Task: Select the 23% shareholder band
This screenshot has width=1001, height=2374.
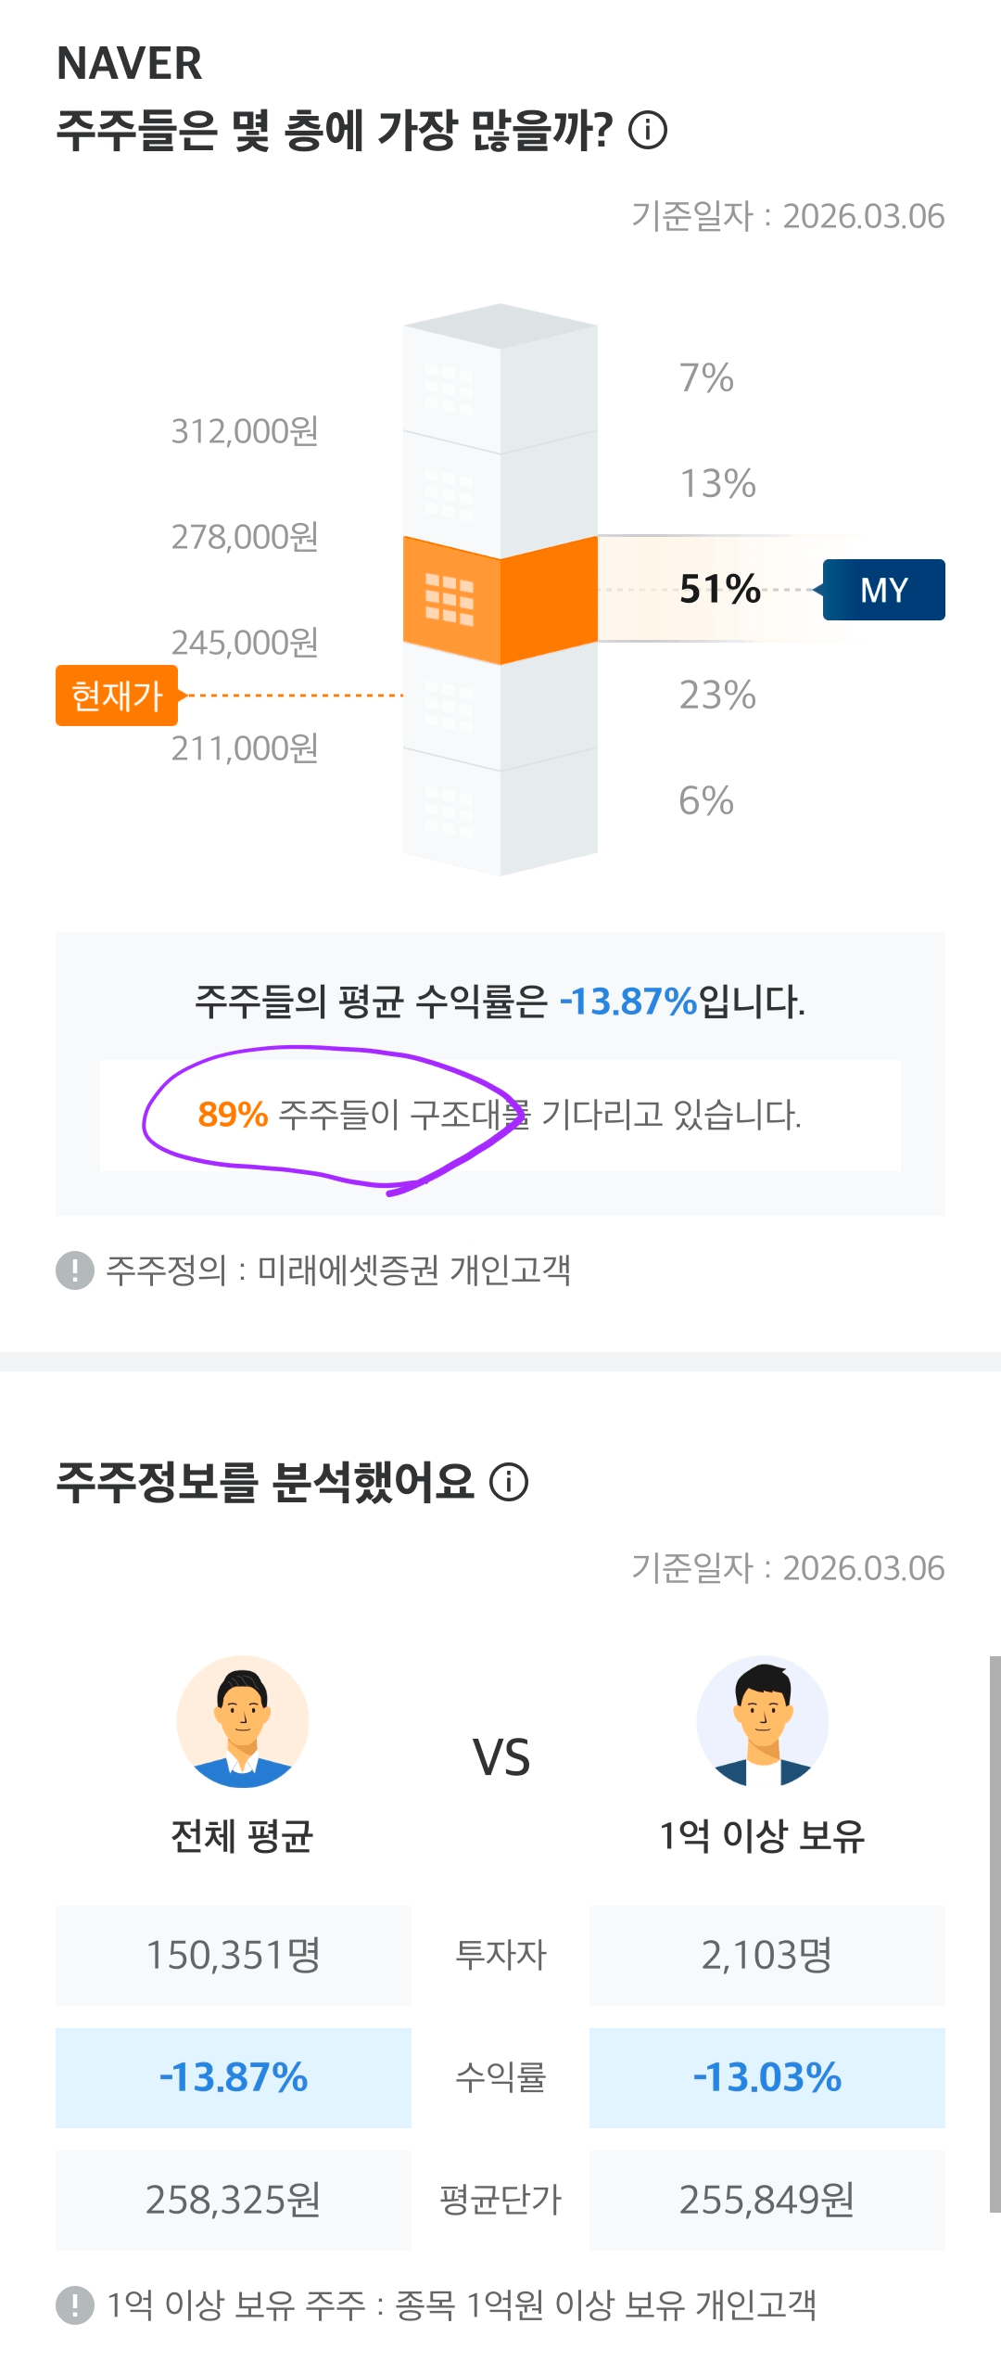Action: tap(717, 695)
